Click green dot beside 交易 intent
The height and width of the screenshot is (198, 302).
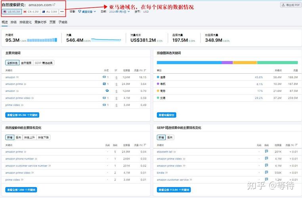tap(158, 98)
